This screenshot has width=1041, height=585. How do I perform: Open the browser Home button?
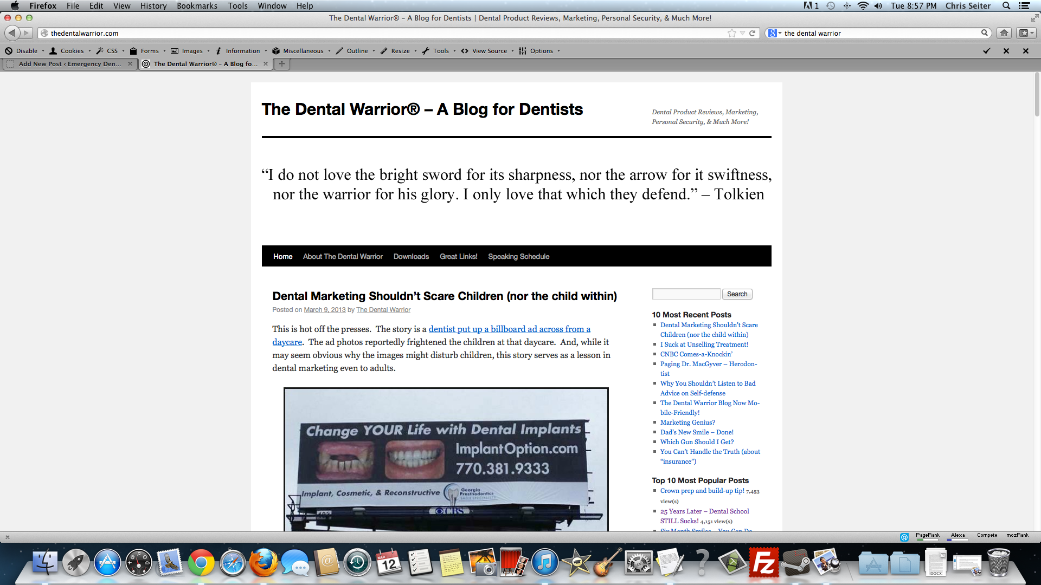point(1004,33)
